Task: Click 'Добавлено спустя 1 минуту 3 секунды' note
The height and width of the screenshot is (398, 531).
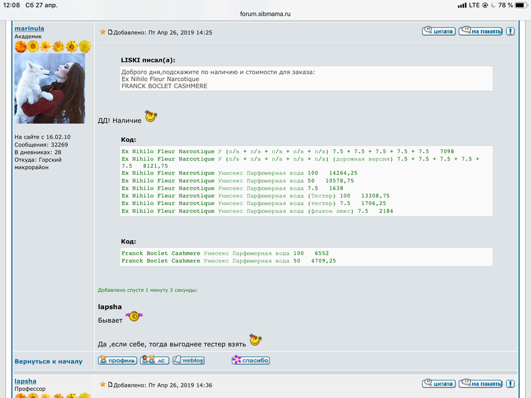Action: click(x=147, y=290)
